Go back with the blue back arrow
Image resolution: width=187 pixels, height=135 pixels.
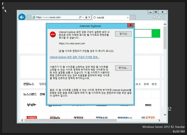click(22, 17)
